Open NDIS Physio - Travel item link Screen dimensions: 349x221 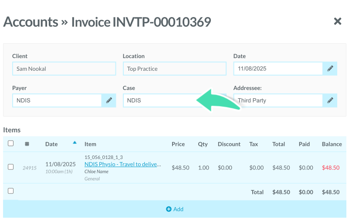122,164
